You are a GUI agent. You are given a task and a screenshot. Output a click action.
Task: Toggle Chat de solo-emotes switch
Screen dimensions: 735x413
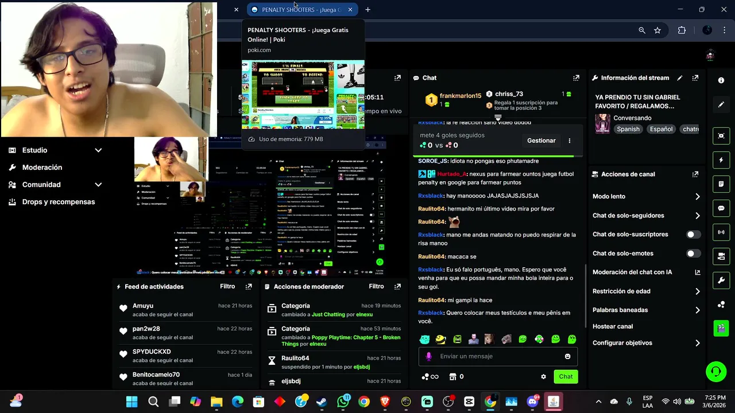click(693, 254)
